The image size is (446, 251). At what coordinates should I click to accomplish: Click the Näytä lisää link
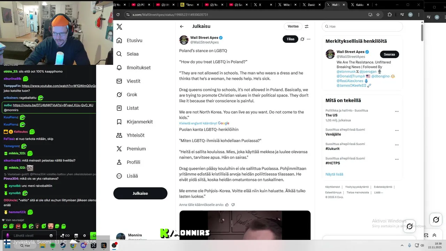pyautogui.click(x=334, y=174)
